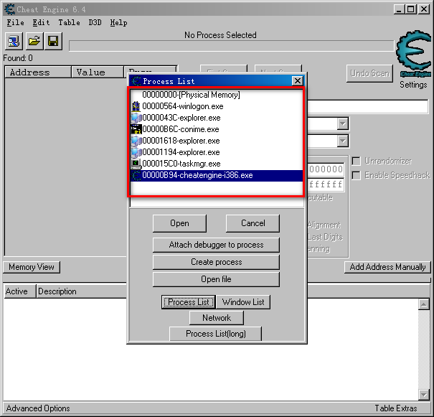Switch to Window List view
Screen dimensions: 434x417
pos(243,302)
